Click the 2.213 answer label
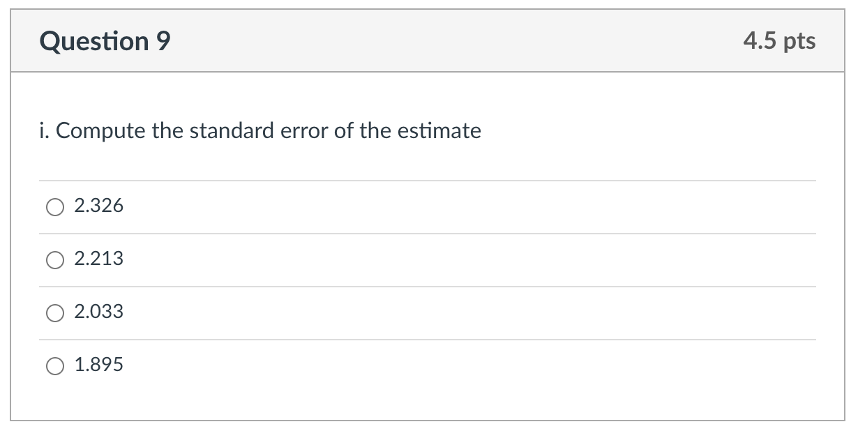This screenshot has height=431, width=858. [x=98, y=259]
